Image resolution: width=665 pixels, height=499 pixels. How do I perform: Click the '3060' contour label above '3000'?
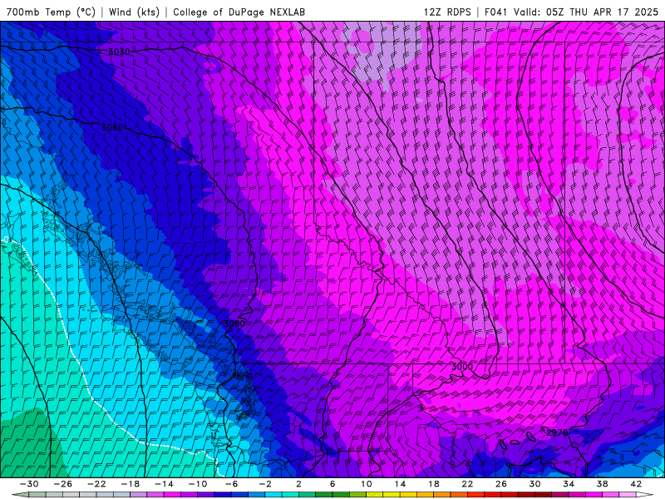tap(234, 324)
